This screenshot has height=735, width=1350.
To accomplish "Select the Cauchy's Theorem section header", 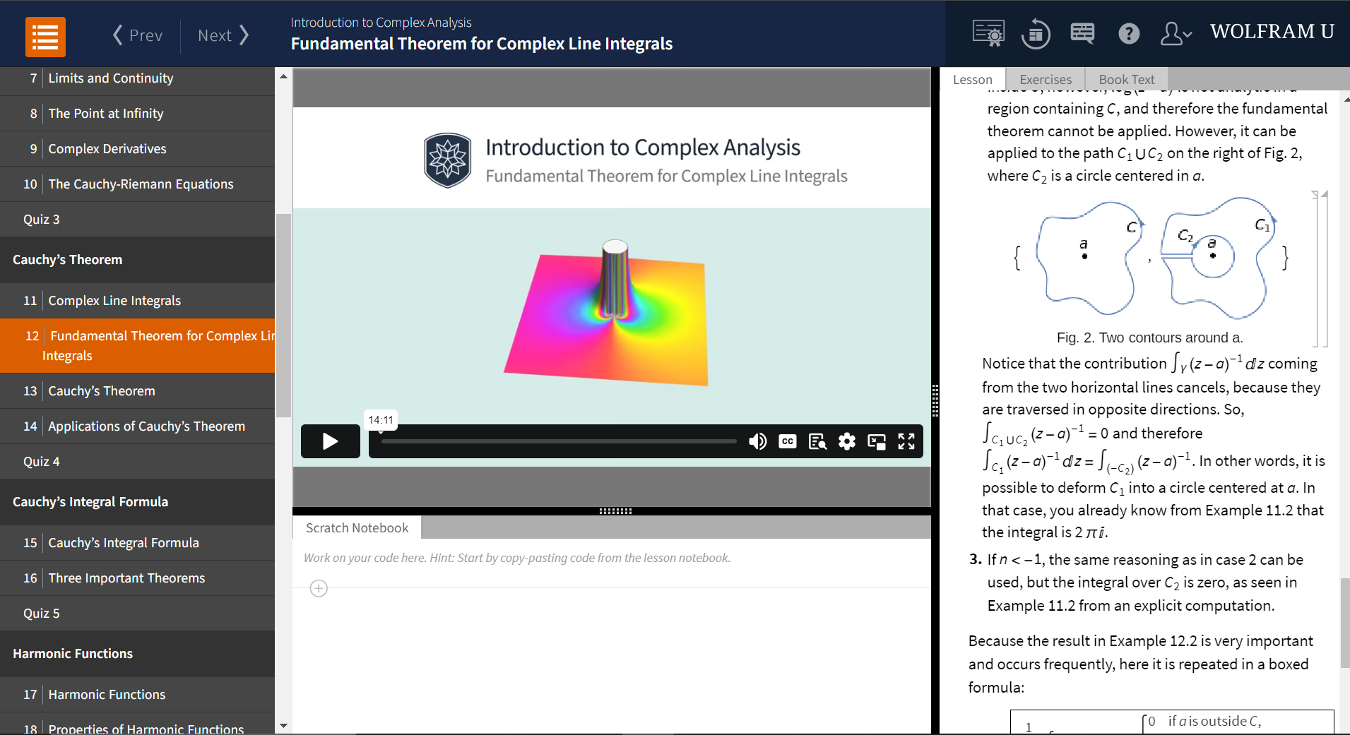I will tap(137, 260).
